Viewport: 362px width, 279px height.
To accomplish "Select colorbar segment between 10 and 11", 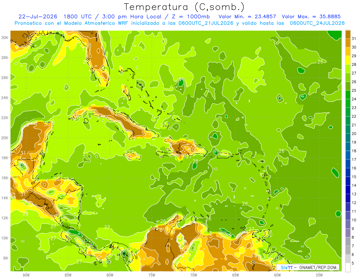I will 348,215.
